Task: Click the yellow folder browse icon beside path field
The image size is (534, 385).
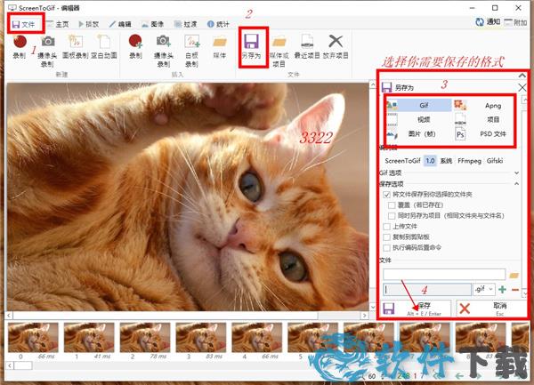Action: pyautogui.click(x=514, y=275)
